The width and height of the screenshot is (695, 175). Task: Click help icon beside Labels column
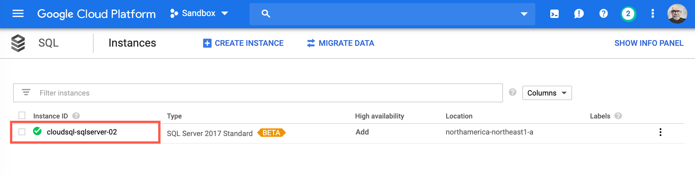click(618, 116)
